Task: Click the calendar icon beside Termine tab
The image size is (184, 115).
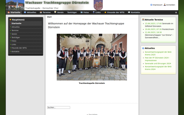Action: point(41,12)
